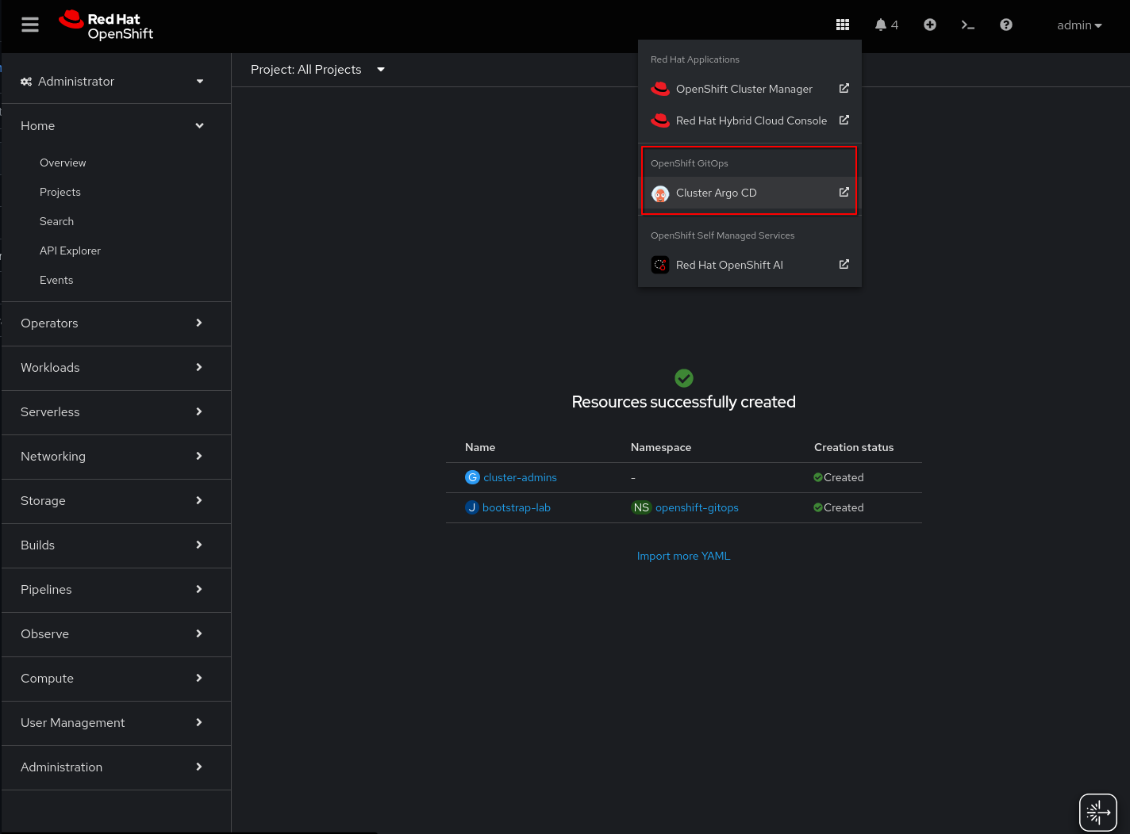Viewport: 1130px width, 834px height.
Task: Open the application launcher grid icon
Action: tap(843, 25)
